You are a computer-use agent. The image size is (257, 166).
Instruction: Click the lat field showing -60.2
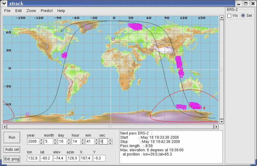pyautogui.click(x=46, y=158)
